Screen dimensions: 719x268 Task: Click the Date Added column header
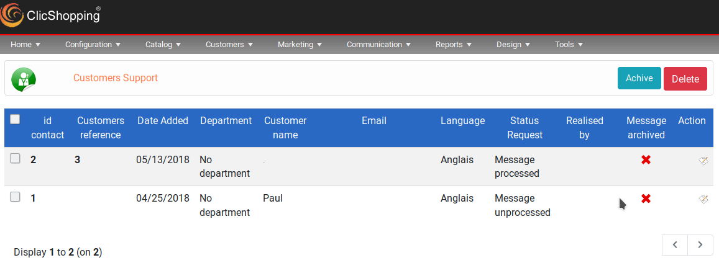pyautogui.click(x=163, y=121)
